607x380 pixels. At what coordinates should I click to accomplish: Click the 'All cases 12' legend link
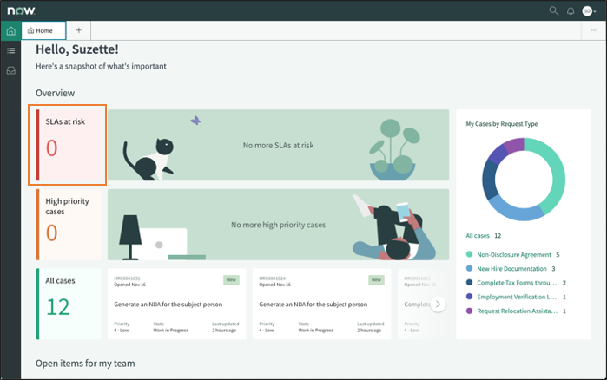coord(483,235)
